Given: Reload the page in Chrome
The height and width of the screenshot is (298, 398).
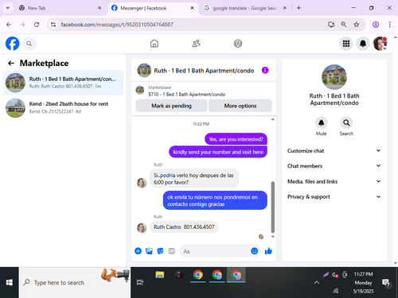Looking at the screenshot, I should pyautogui.click(x=37, y=25).
